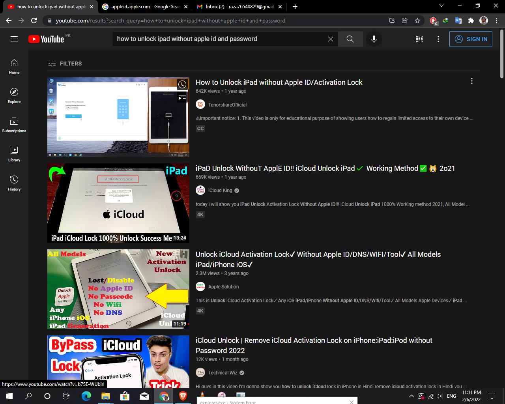The image size is (505, 404).
Task: Go to Subscriptions in sidebar
Action: tap(14, 125)
